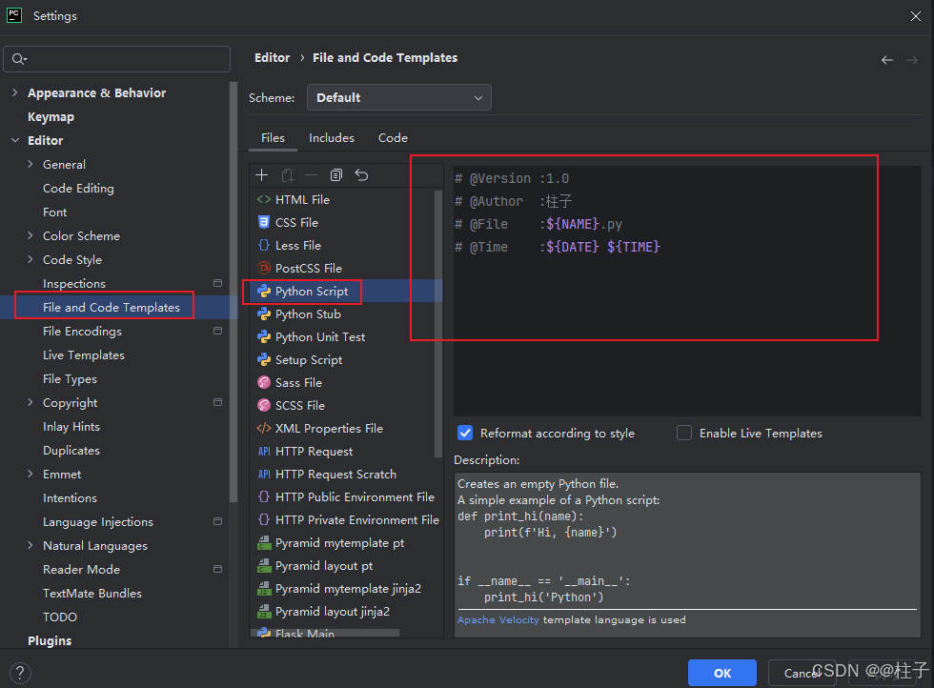Expand the Code Style node
Image resolution: width=934 pixels, height=688 pixels.
[30, 259]
